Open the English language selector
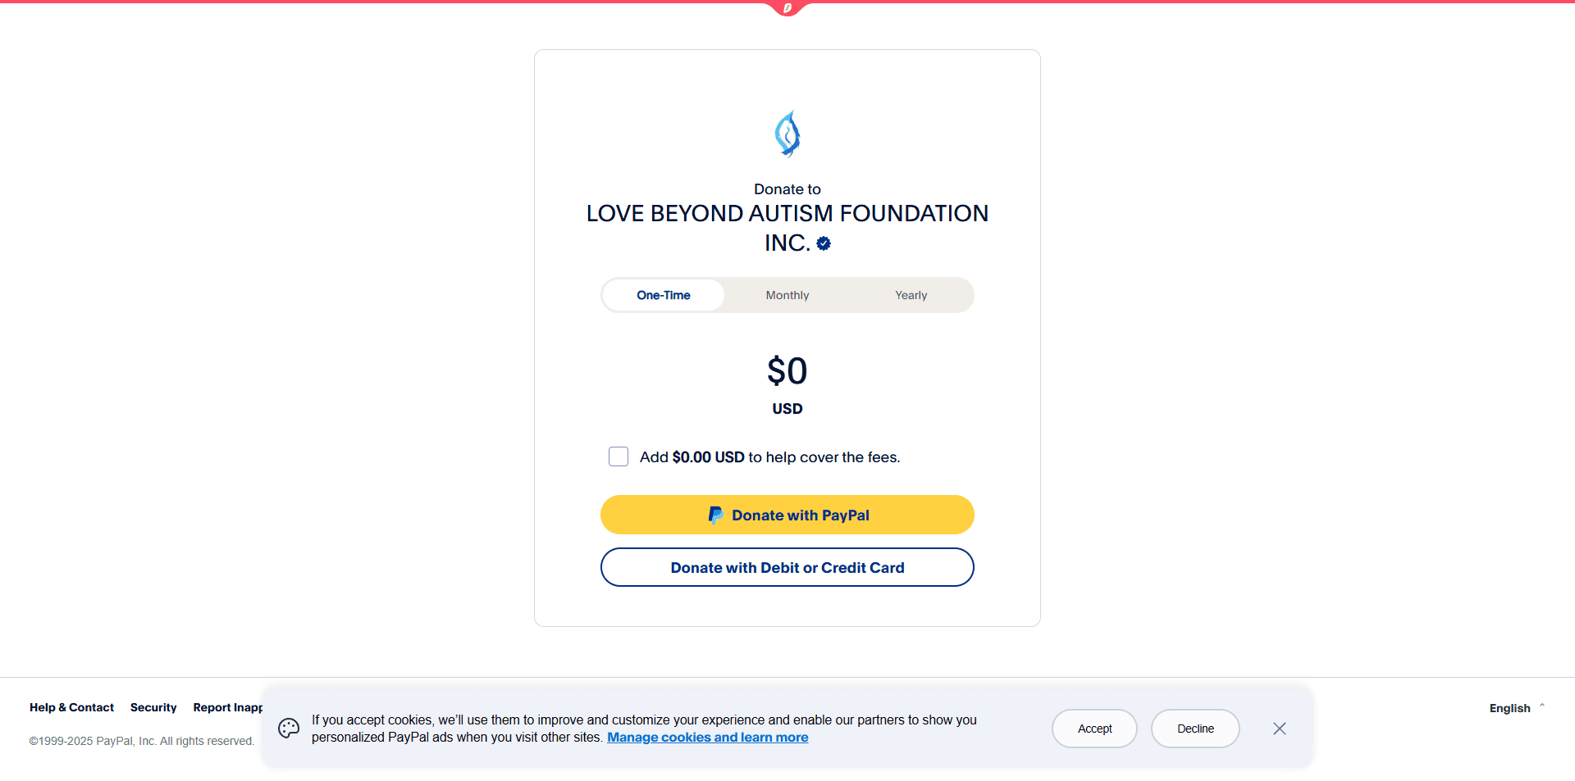The image size is (1575, 781). (x=1510, y=708)
